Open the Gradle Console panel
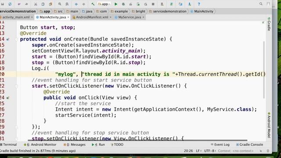The height and width of the screenshot is (158, 281). [x=249, y=144]
